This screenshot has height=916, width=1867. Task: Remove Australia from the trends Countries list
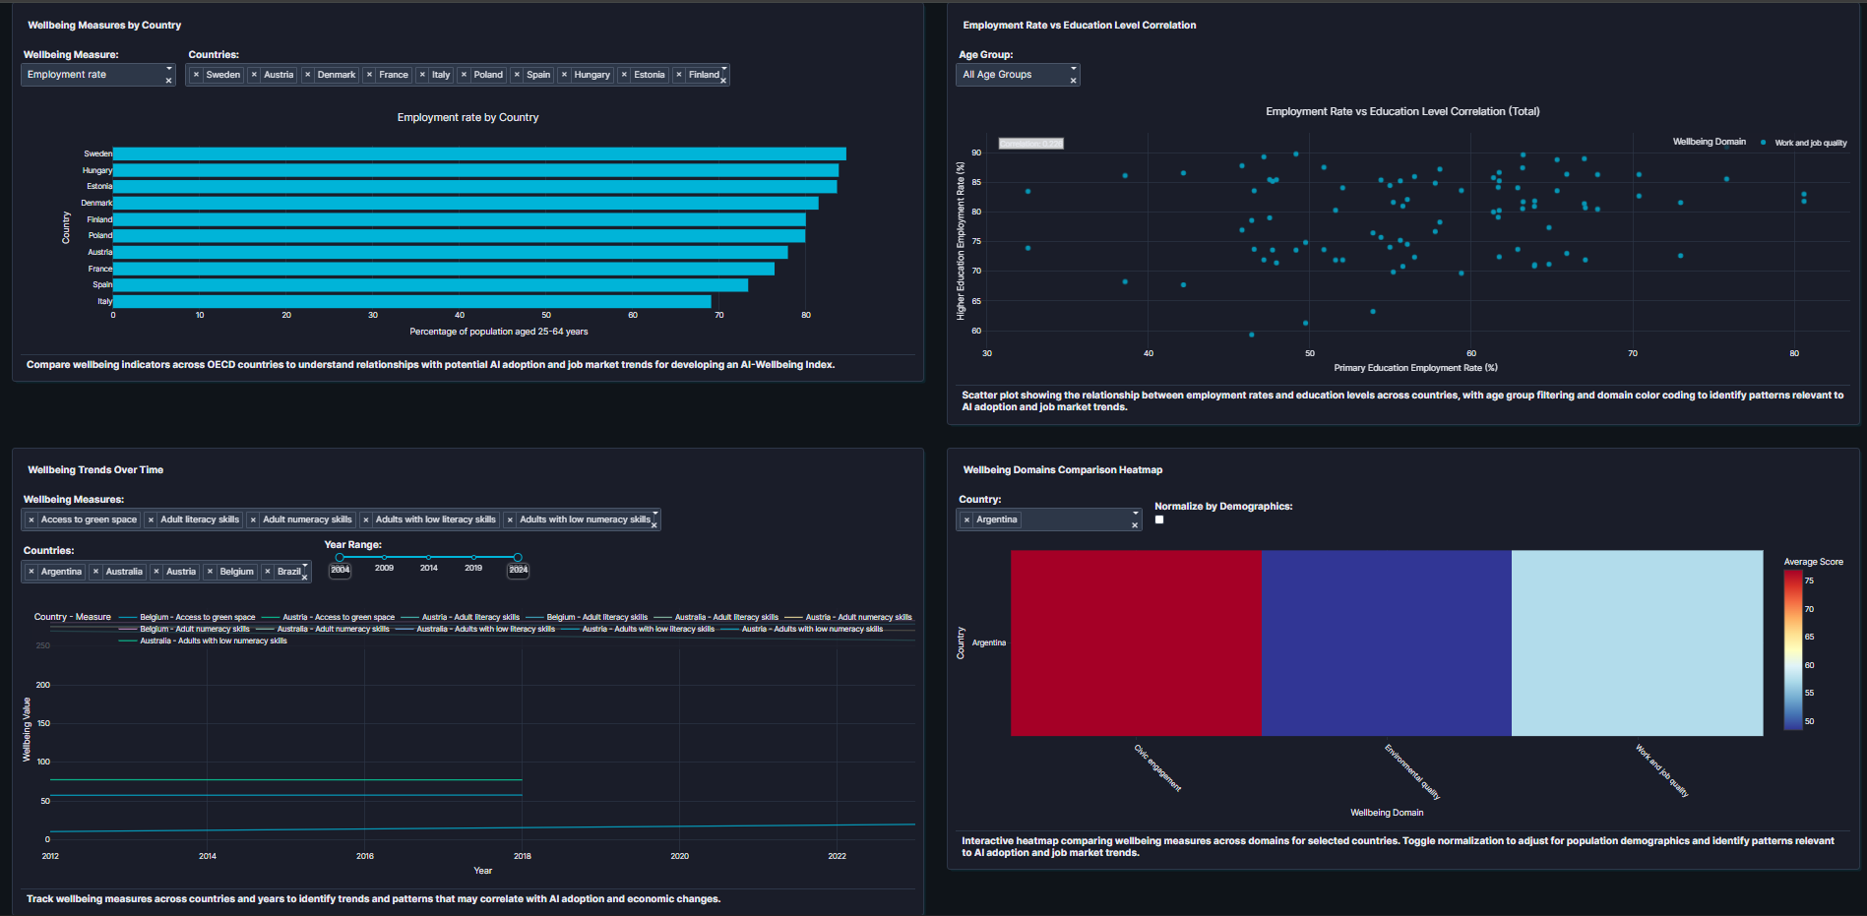click(96, 571)
